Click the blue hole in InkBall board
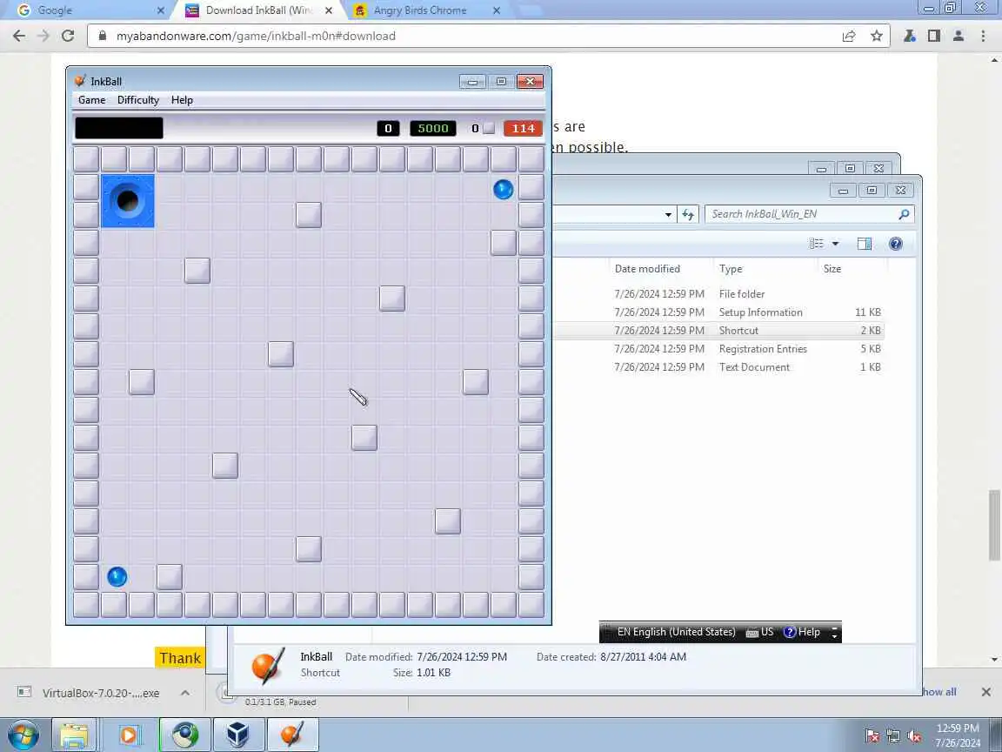This screenshot has height=752, width=1002. (128, 201)
